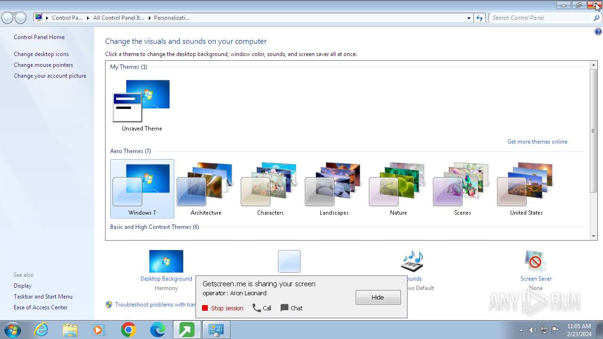Image resolution: width=603 pixels, height=339 pixels.
Task: Launch Google Chrome from taskbar
Action: (x=128, y=330)
